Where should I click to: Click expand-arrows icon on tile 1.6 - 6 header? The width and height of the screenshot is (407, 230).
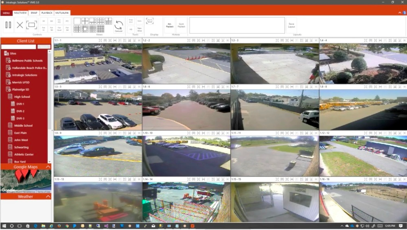[189, 87]
